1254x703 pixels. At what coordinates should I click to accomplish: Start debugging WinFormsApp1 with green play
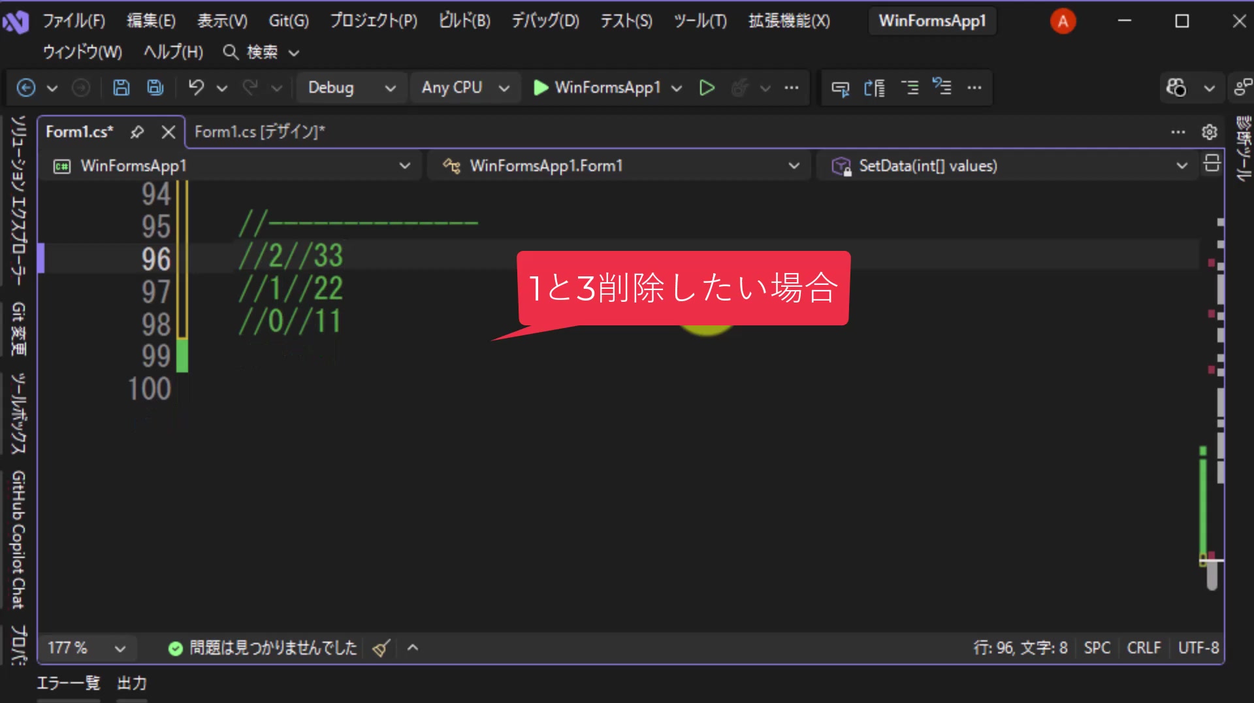(541, 88)
